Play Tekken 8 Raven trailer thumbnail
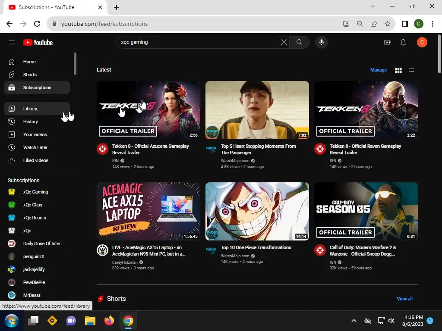442x331 pixels. coord(366,110)
